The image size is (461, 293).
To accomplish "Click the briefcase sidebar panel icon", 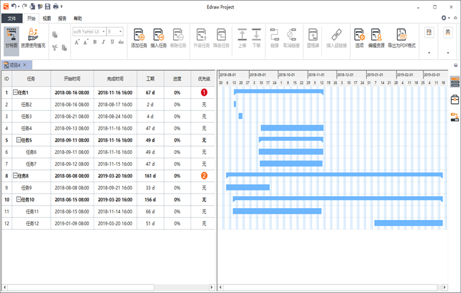I will coord(455,99).
